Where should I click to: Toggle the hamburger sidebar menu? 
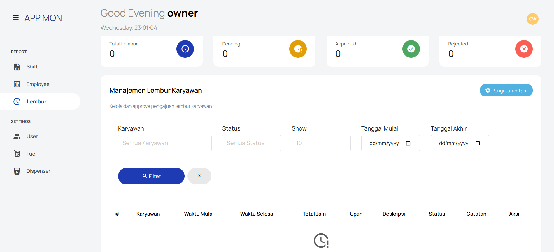tap(16, 18)
